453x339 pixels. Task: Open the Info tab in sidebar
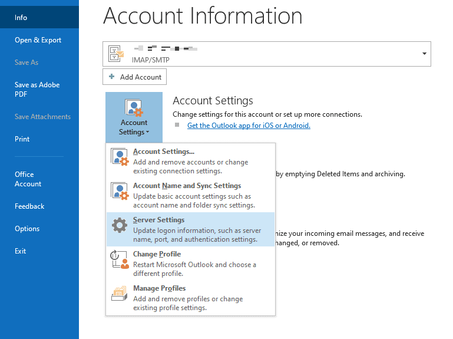(21, 18)
